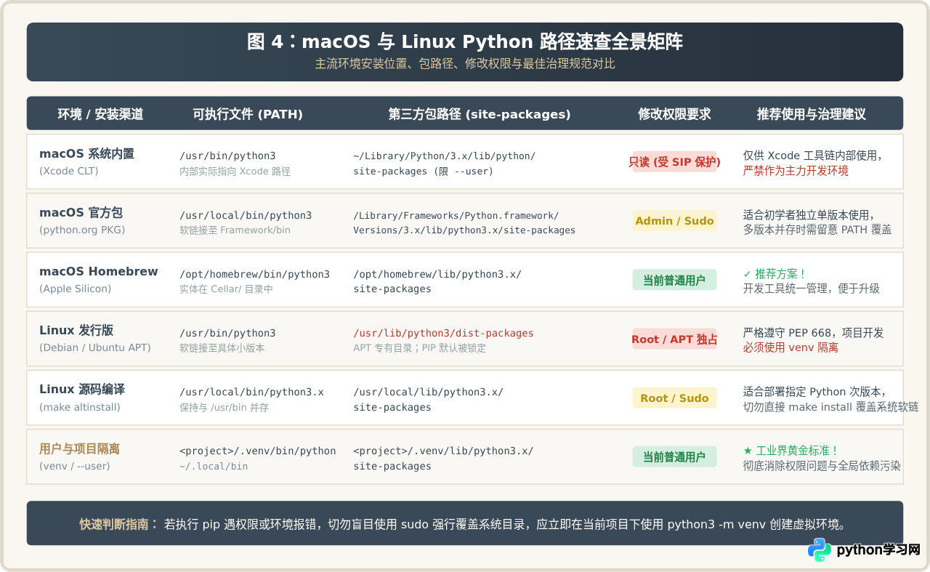Select the "Linux 源码编译" row label

coord(82,390)
